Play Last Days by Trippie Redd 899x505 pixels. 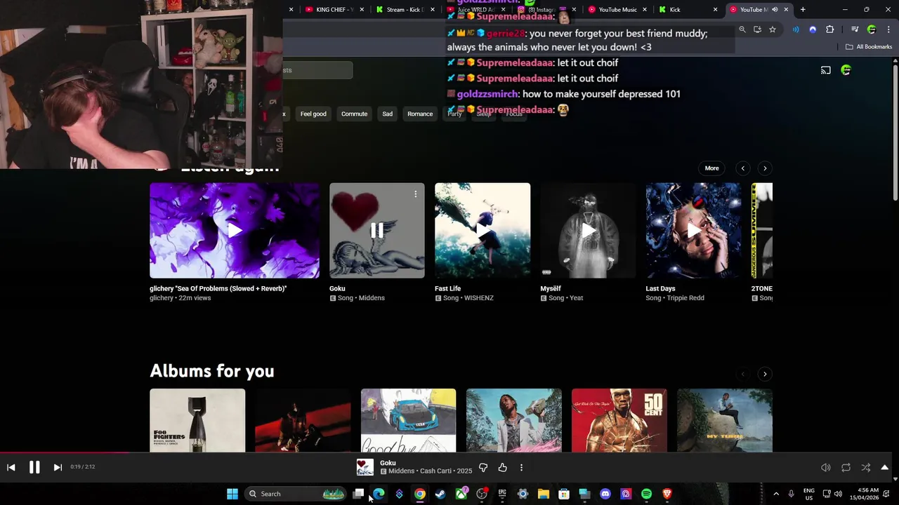pyautogui.click(x=693, y=230)
